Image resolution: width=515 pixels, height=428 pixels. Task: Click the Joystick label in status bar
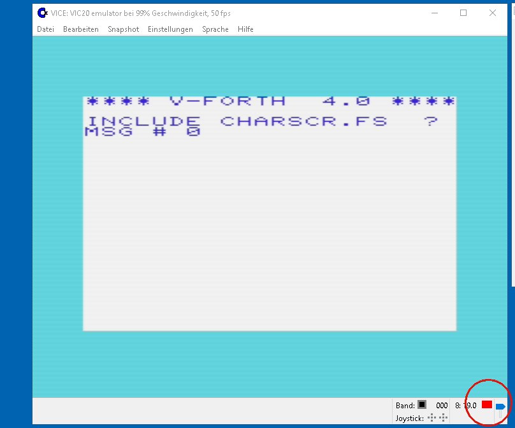click(410, 418)
